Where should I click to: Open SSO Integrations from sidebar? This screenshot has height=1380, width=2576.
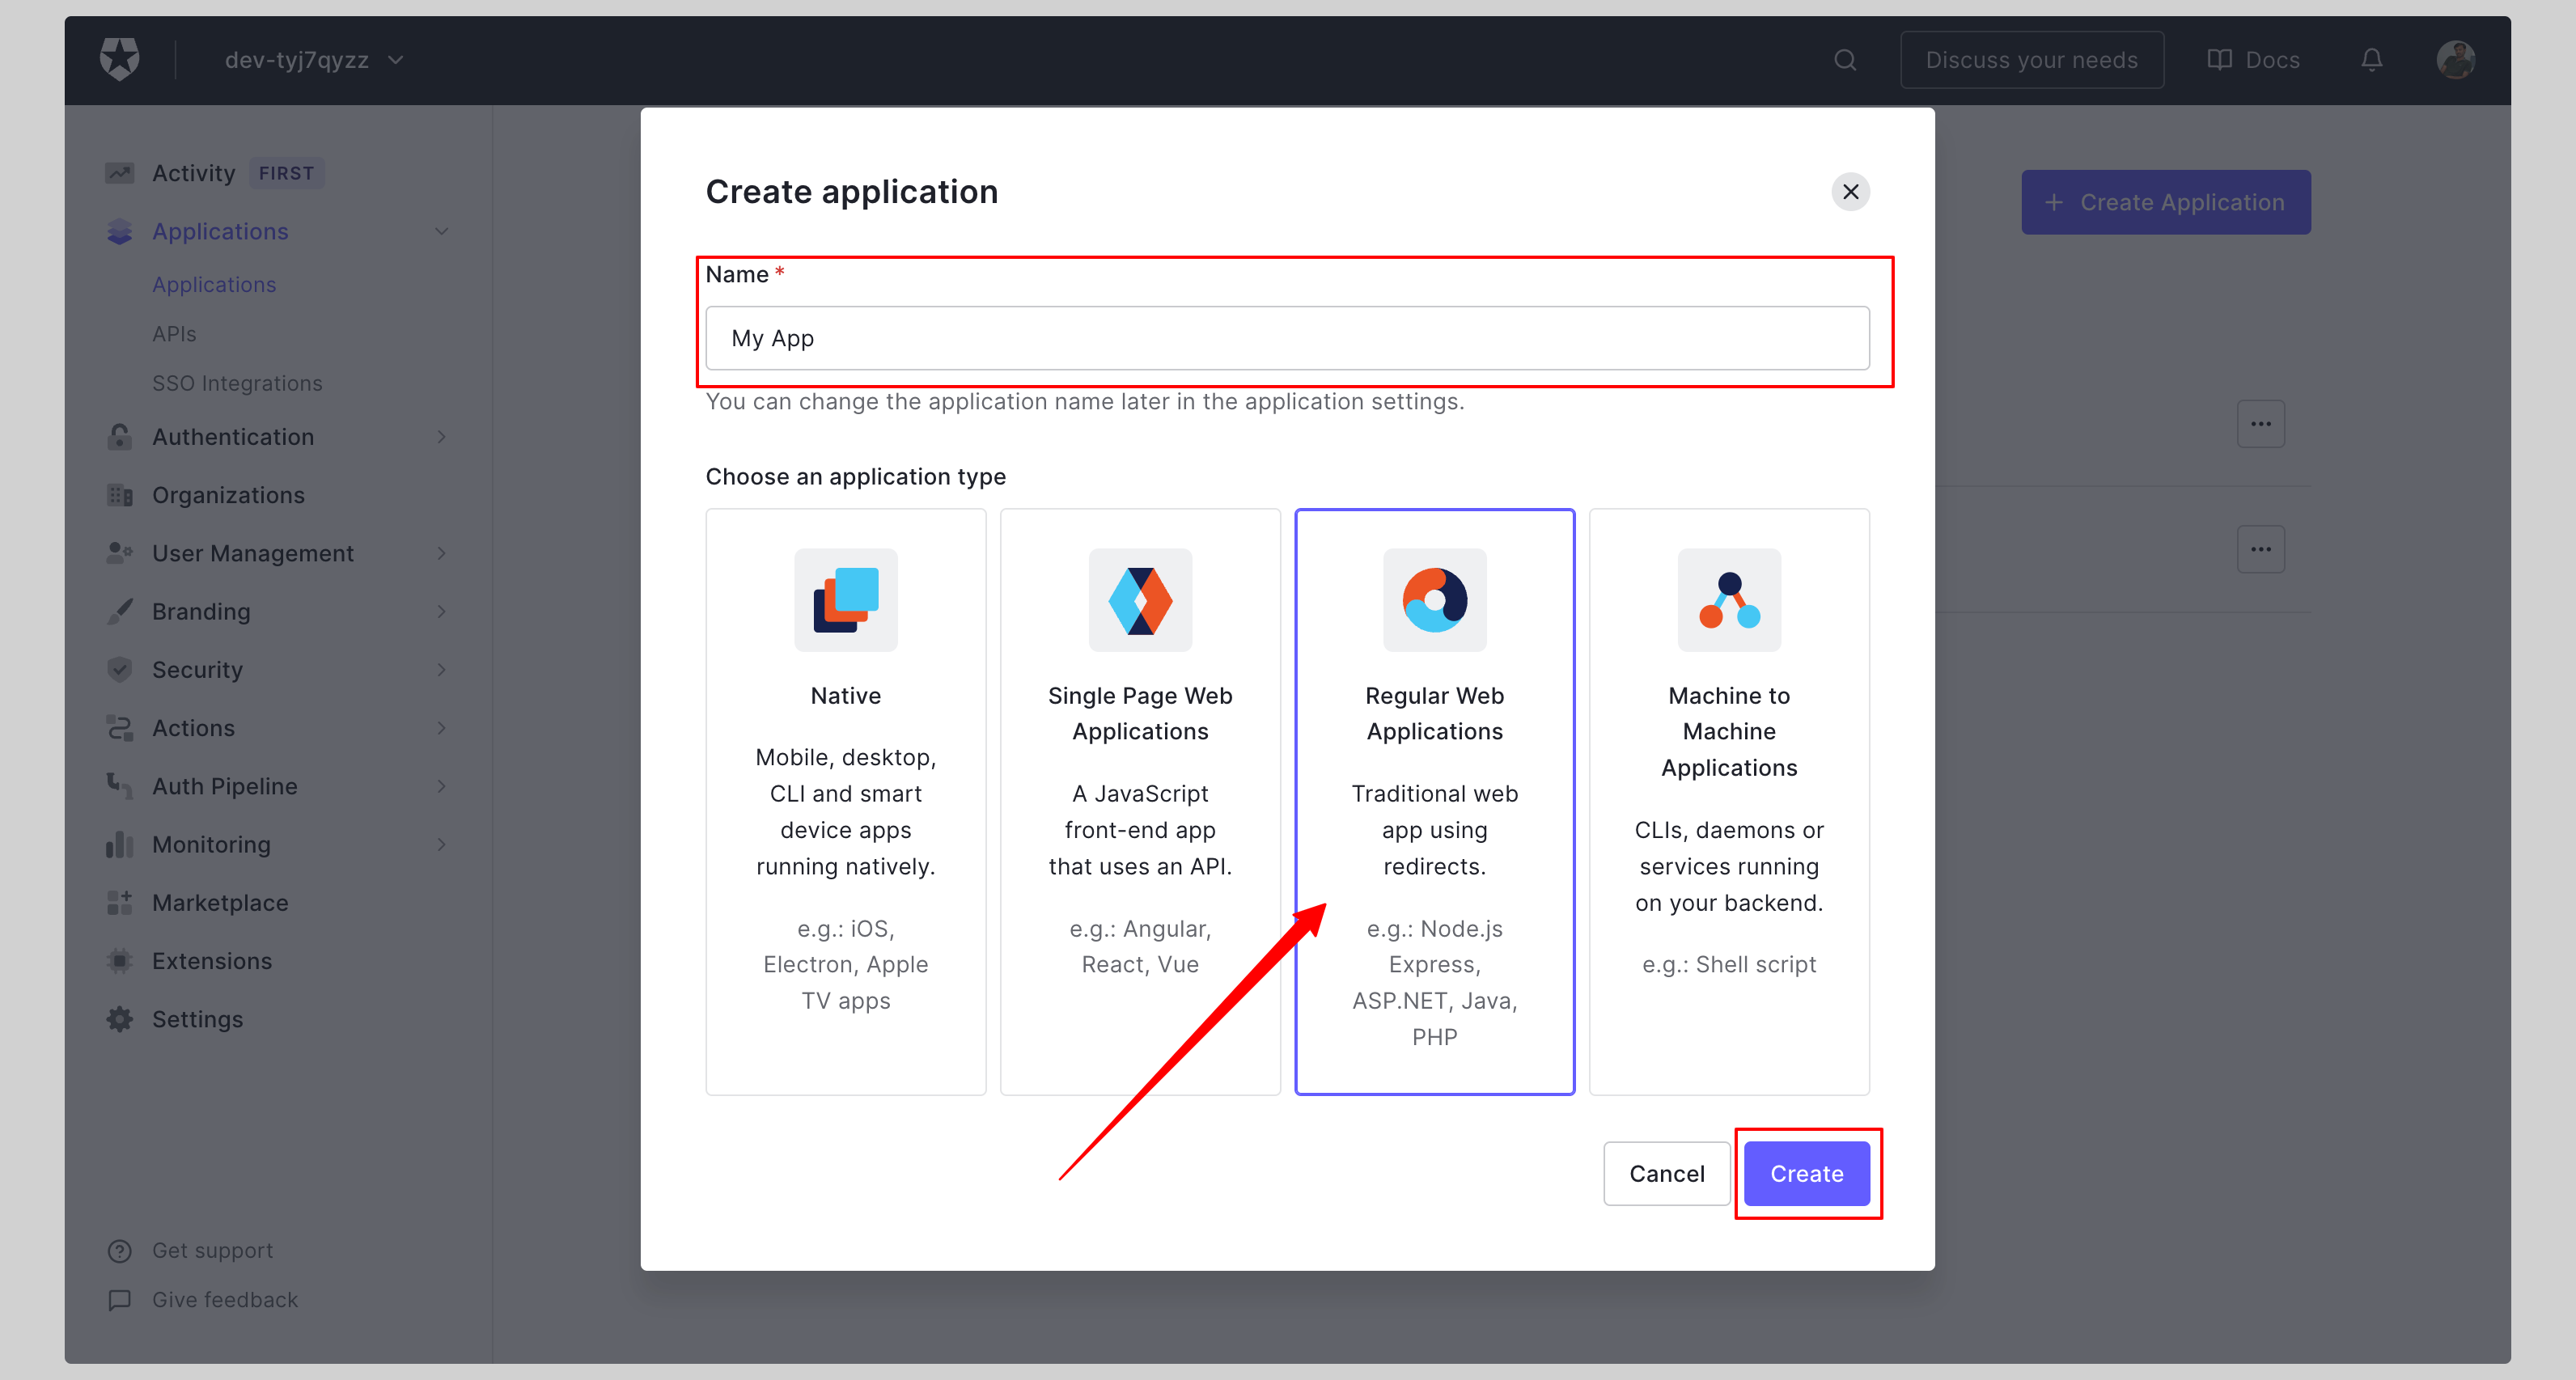pos(237,383)
